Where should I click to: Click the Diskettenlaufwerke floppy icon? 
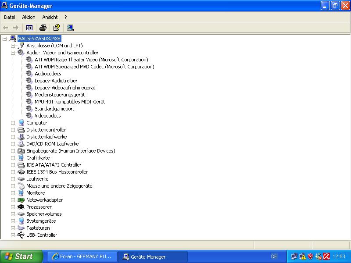click(21, 137)
